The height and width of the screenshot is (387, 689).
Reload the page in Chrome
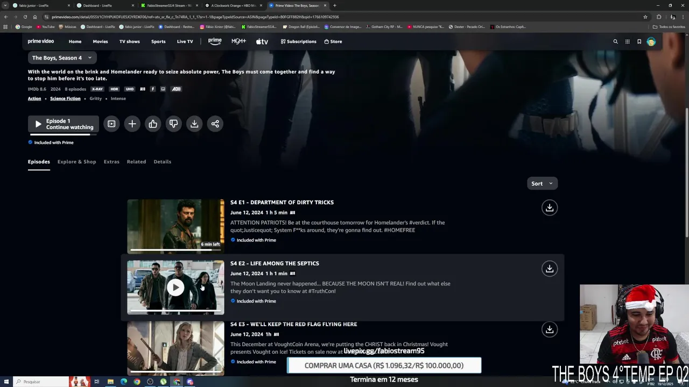[25, 17]
